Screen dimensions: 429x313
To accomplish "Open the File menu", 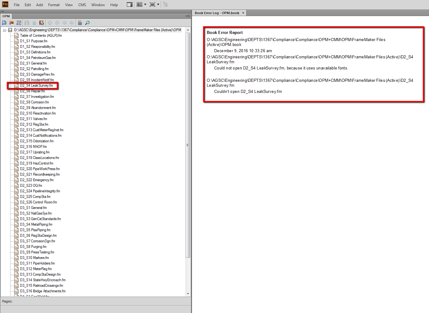I will (x=17, y=5).
